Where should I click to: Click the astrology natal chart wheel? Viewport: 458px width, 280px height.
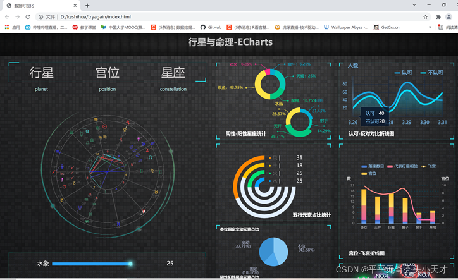[x=107, y=173]
